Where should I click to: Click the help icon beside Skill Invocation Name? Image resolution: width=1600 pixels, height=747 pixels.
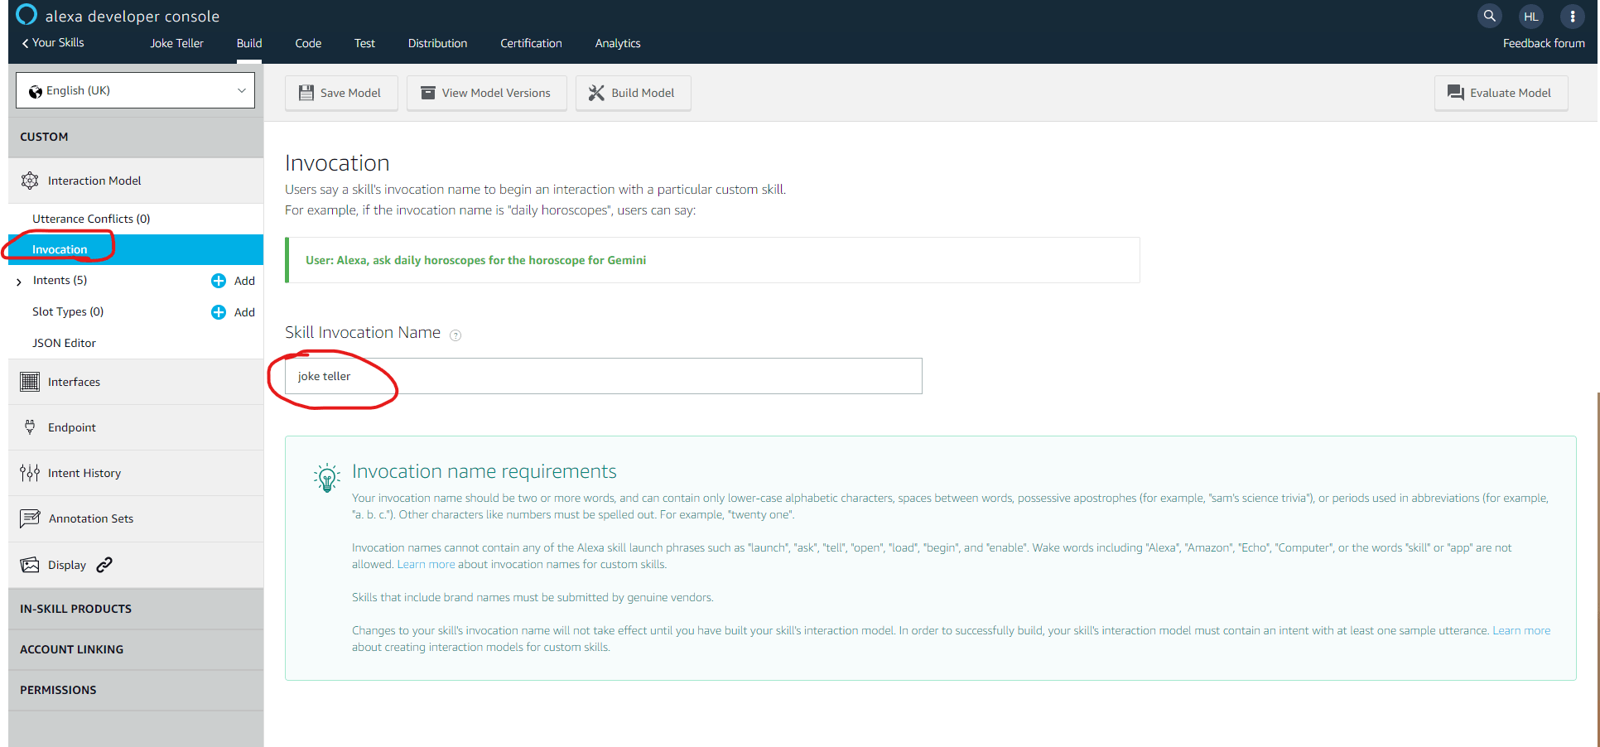click(455, 335)
